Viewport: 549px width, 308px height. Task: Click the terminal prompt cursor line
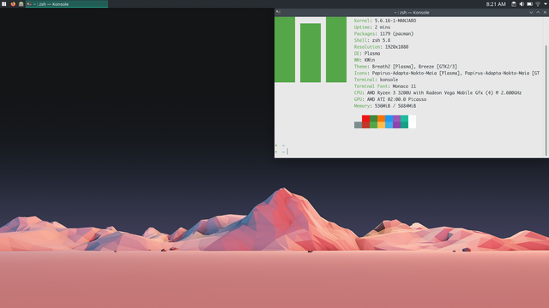(282, 151)
